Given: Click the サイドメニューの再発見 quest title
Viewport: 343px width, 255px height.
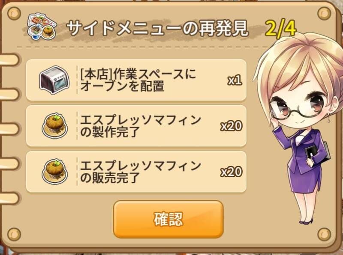Looking at the screenshot, I should pyautogui.click(x=157, y=29).
